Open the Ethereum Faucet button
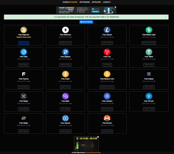The image size is (174, 154). tap(65, 43)
